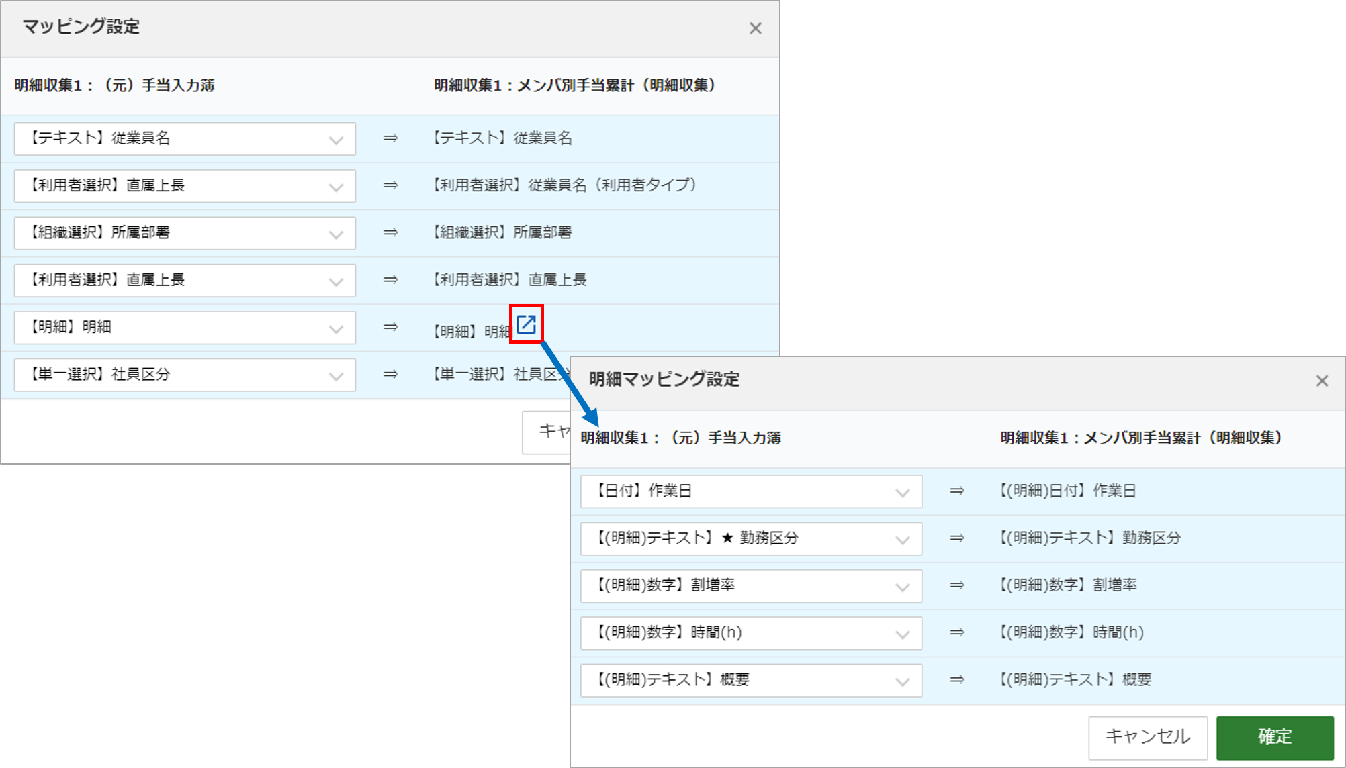Open detail mapping via the 【明細】明細 popup icon
This screenshot has width=1346, height=768.
pos(527,324)
